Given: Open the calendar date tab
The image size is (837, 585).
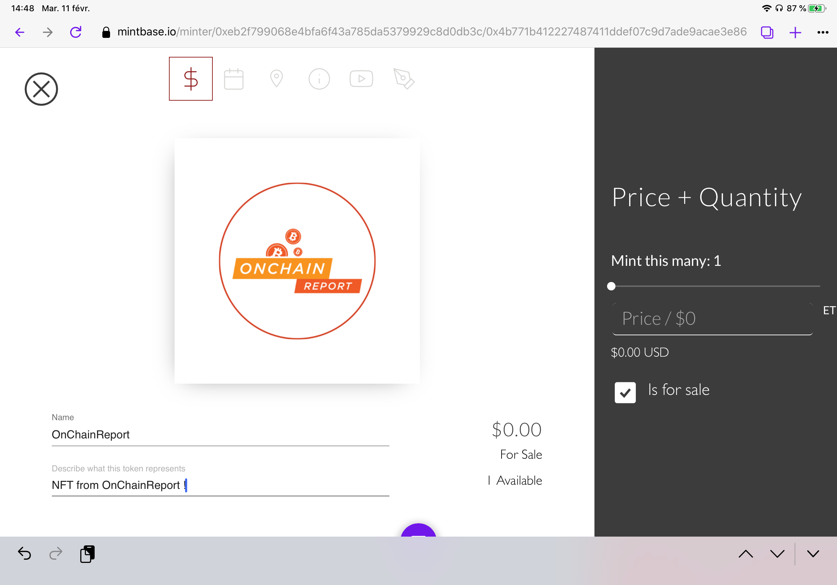Looking at the screenshot, I should point(234,79).
